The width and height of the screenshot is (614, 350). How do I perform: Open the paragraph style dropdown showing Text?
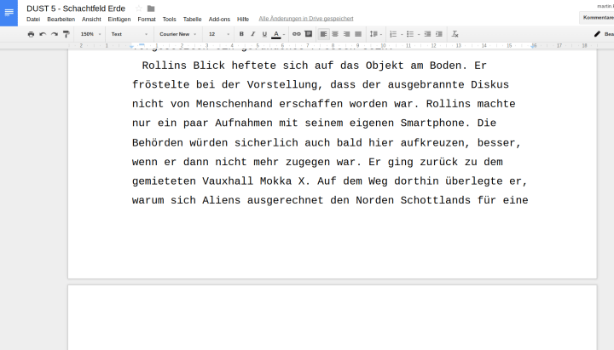tap(130, 34)
